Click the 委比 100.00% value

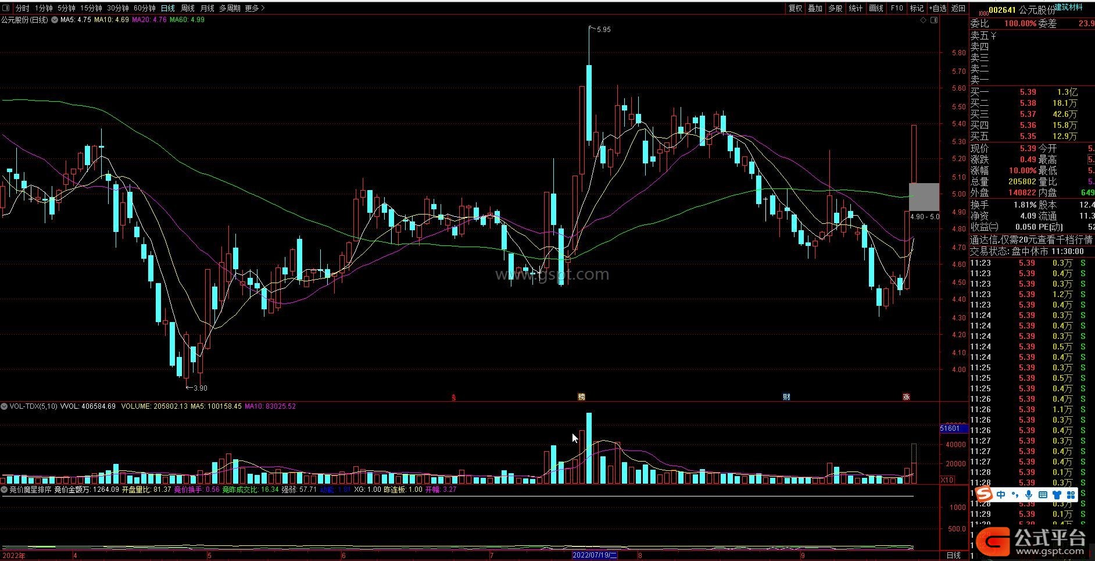point(1020,23)
